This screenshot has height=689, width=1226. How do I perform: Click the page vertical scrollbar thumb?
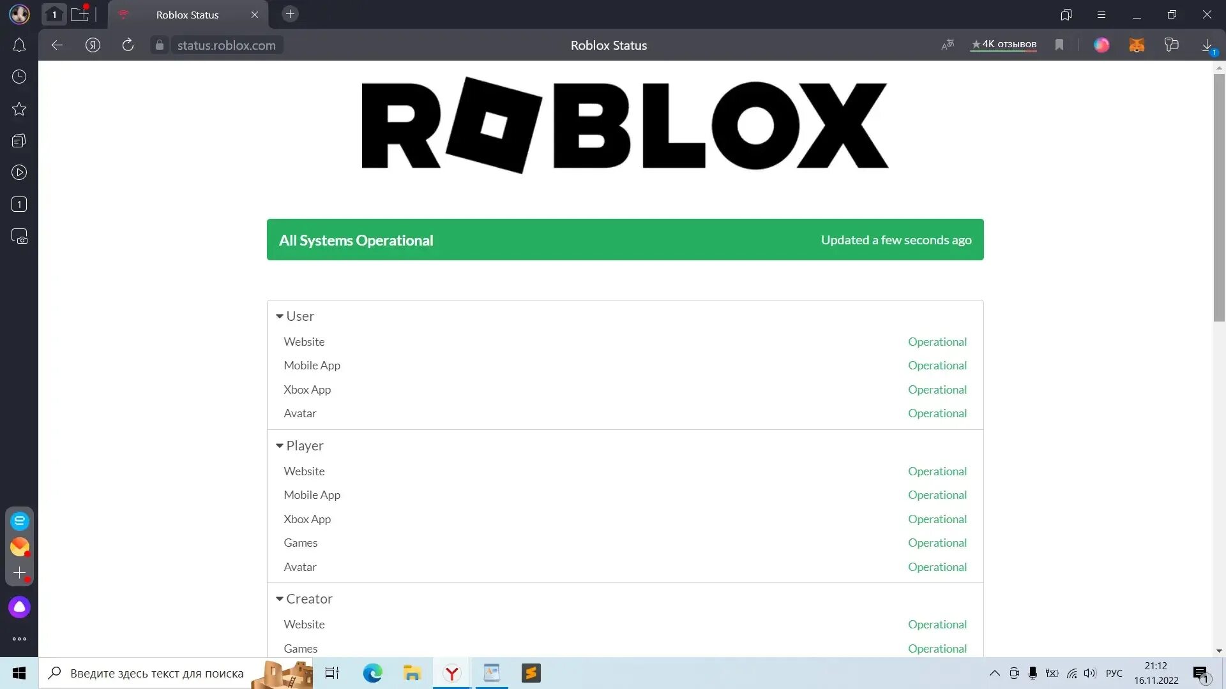point(1219,198)
